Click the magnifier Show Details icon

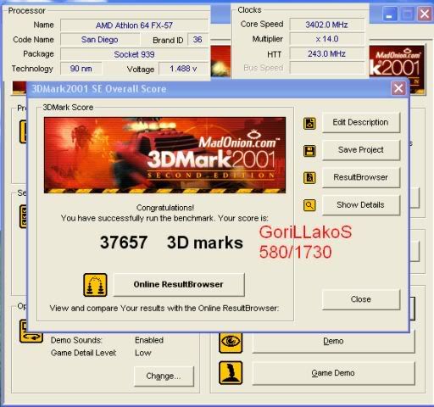click(309, 205)
